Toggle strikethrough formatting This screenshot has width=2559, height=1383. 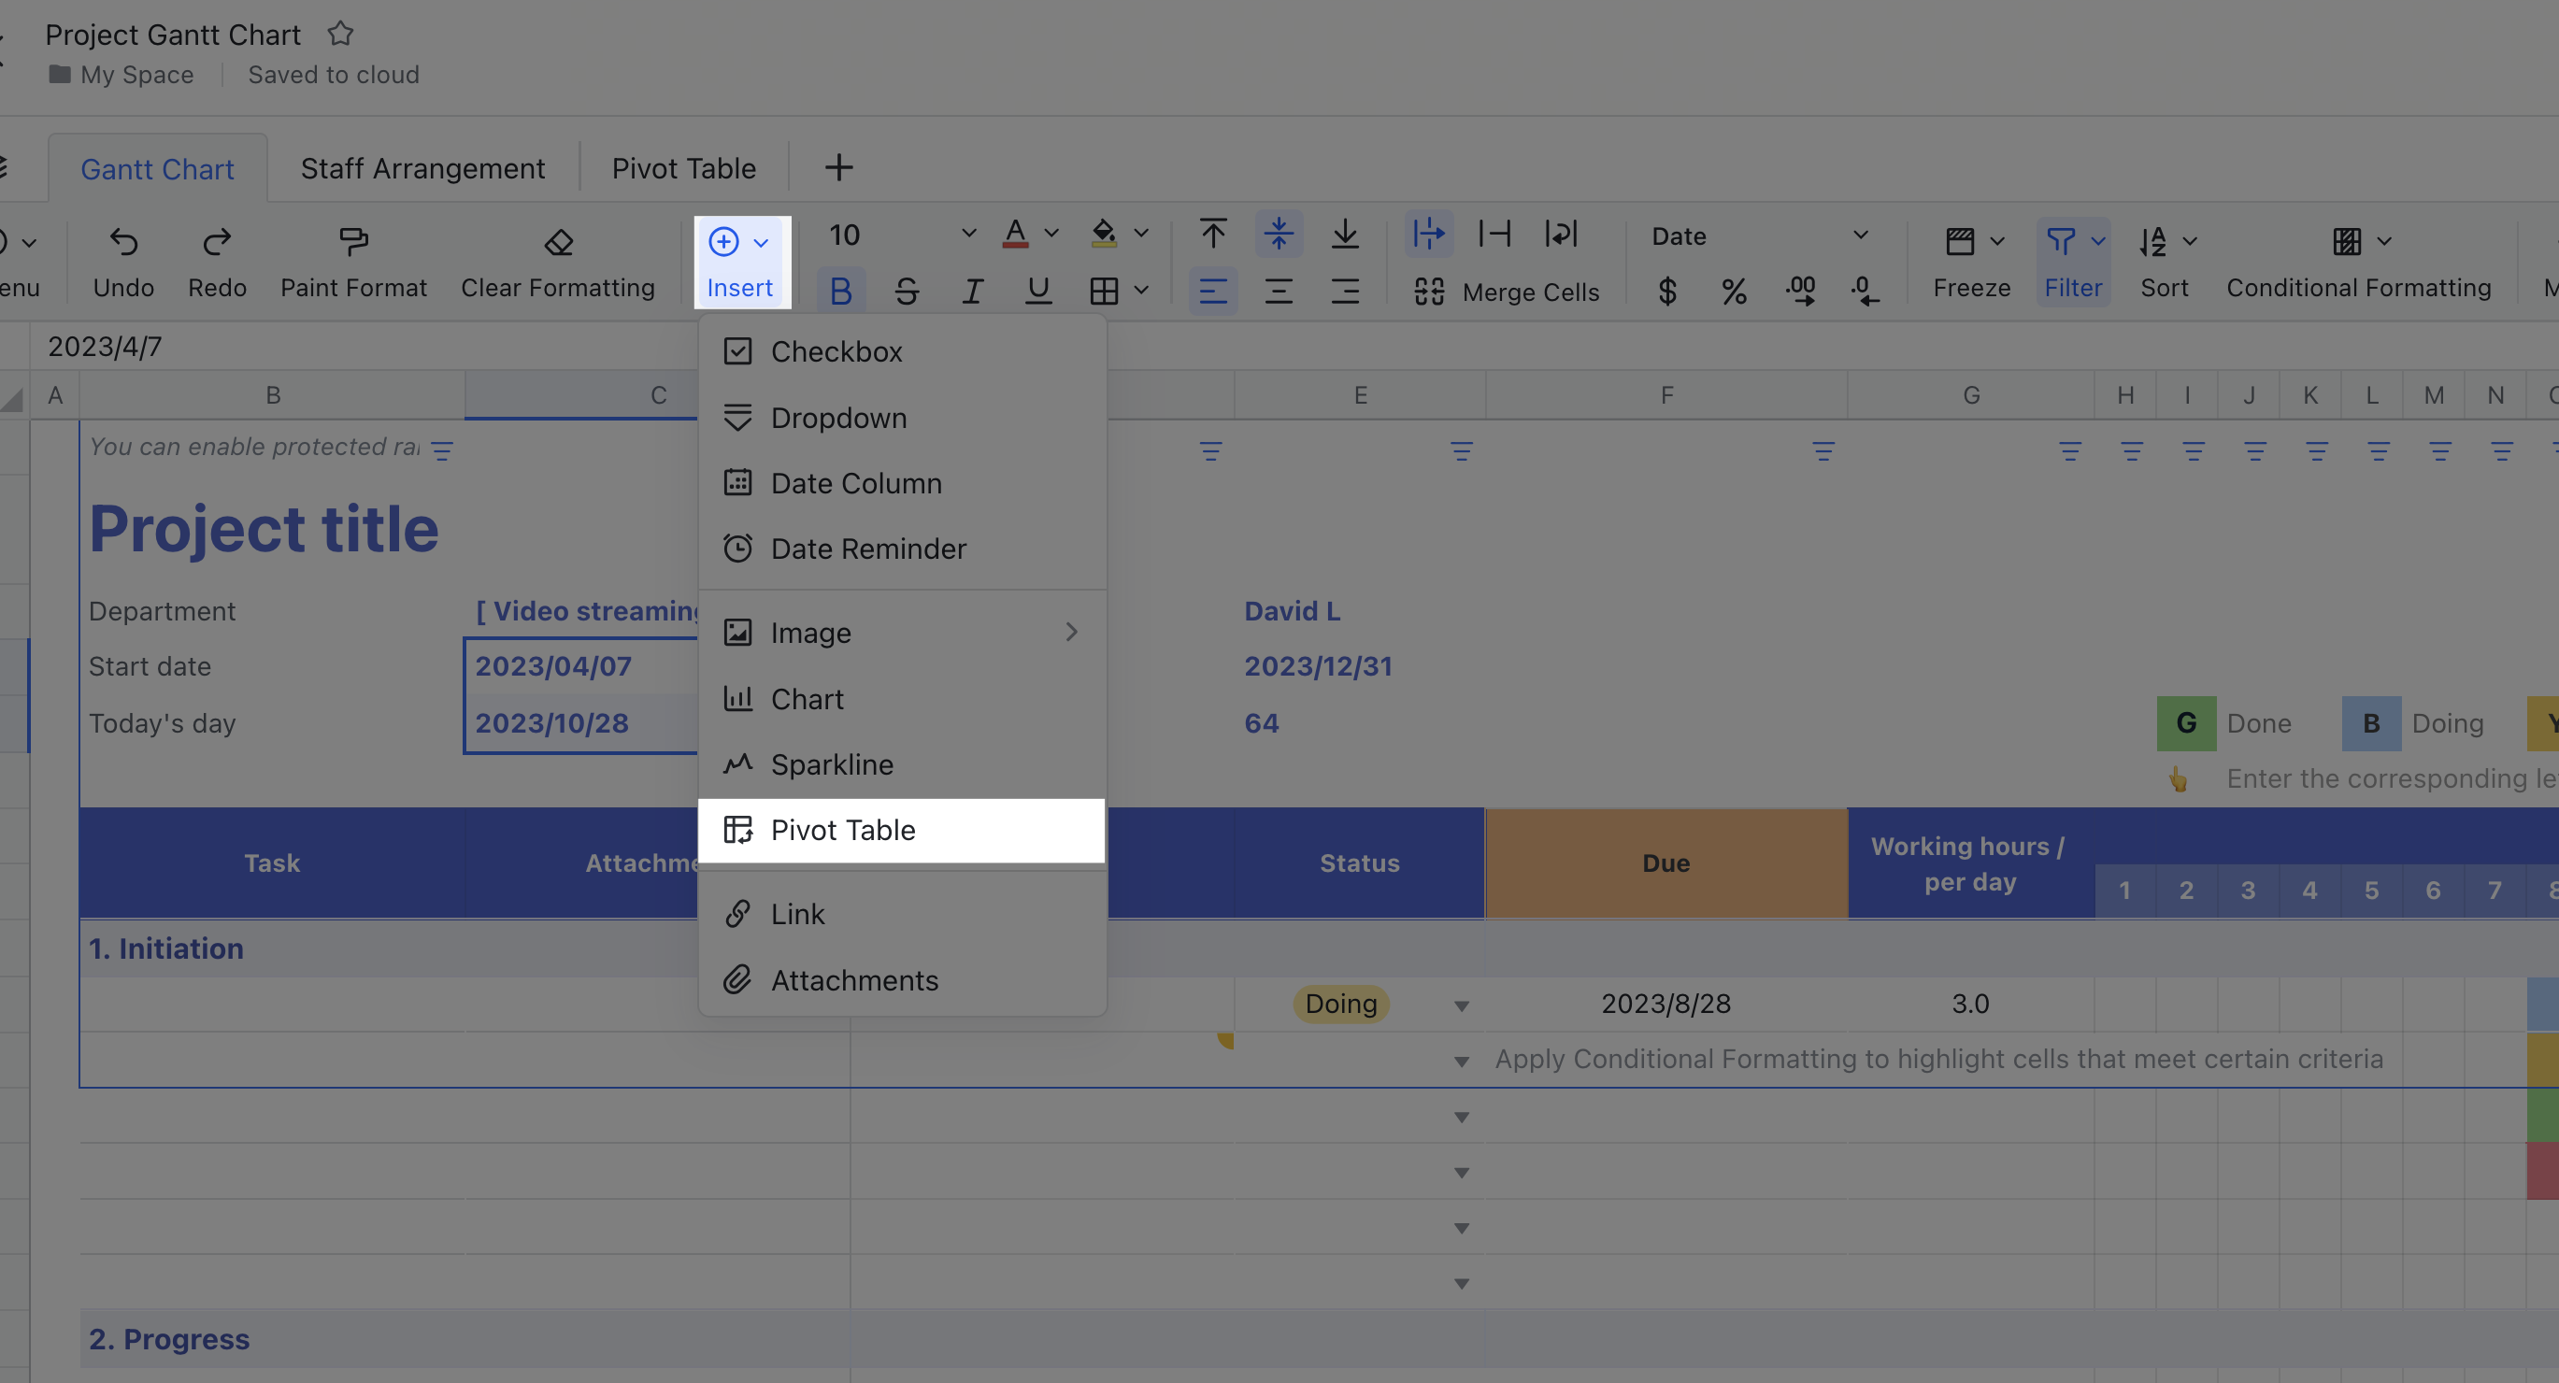click(907, 292)
